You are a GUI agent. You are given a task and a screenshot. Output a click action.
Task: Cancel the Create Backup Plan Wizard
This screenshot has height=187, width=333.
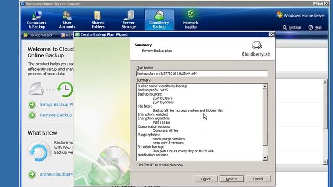258,179
